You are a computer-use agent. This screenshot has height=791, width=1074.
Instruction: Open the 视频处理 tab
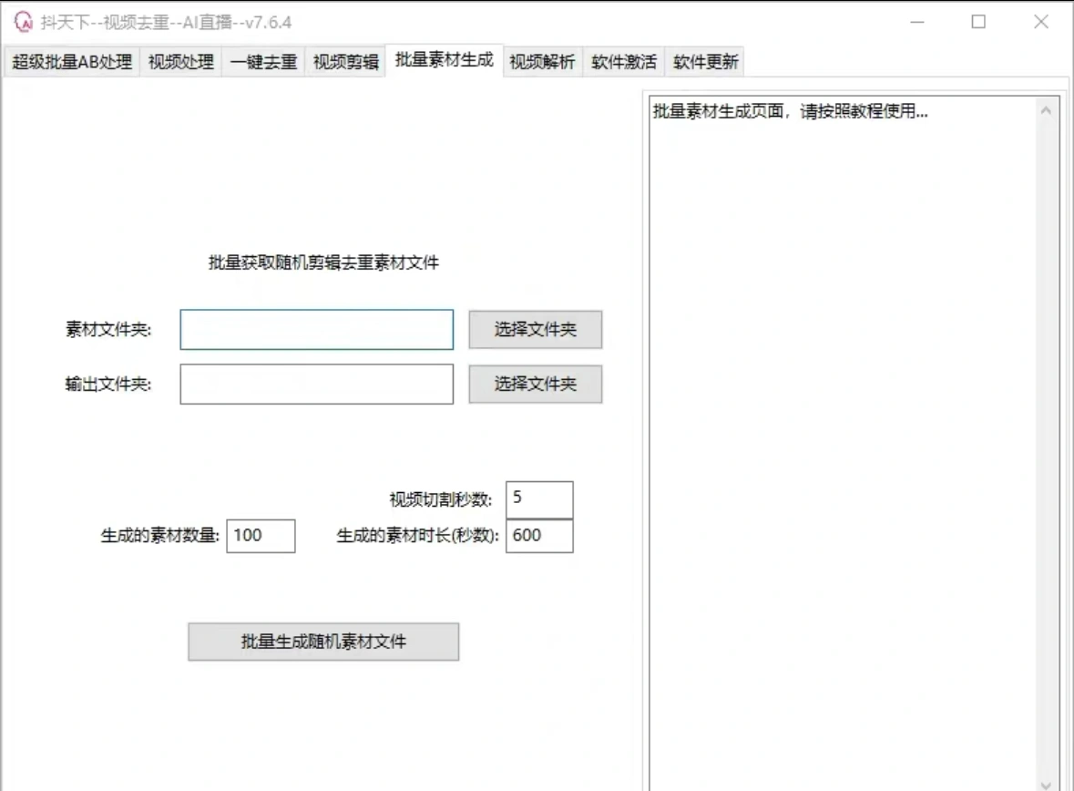coord(181,62)
